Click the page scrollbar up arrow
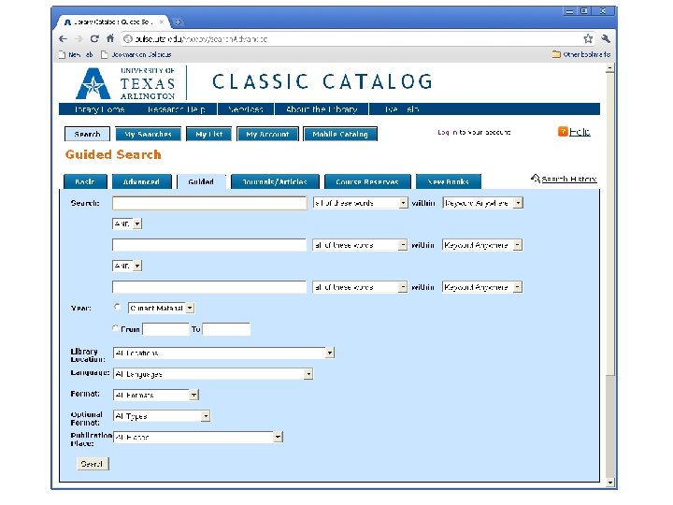 609,68
